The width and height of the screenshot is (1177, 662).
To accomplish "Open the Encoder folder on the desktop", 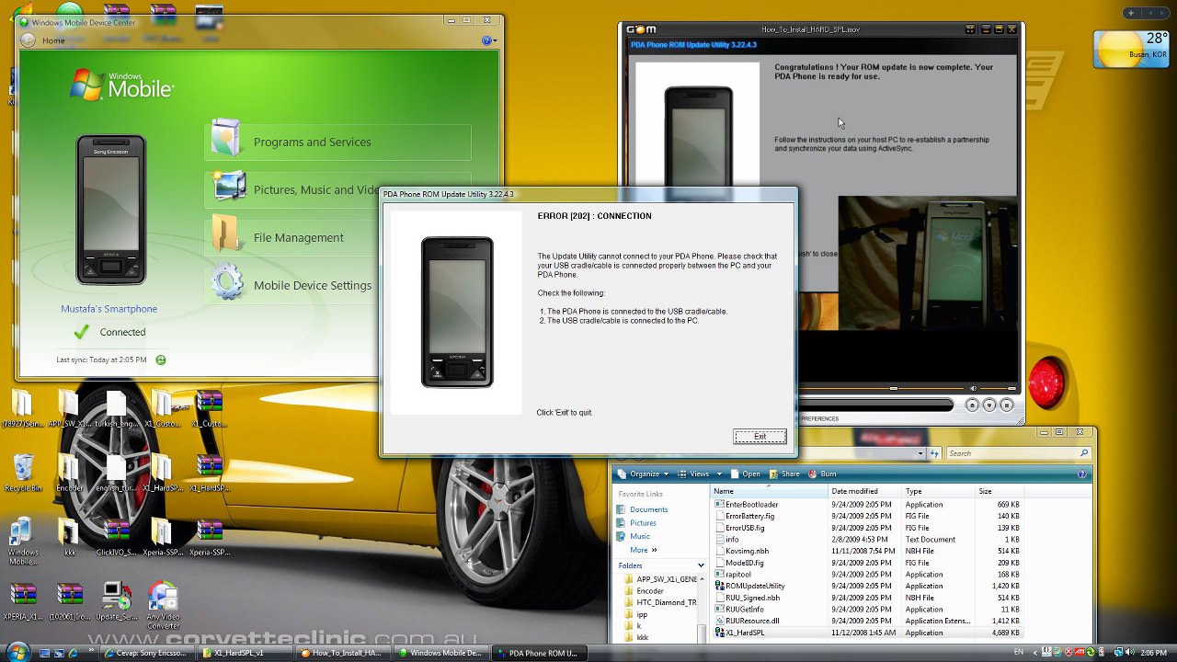I will tap(70, 473).
